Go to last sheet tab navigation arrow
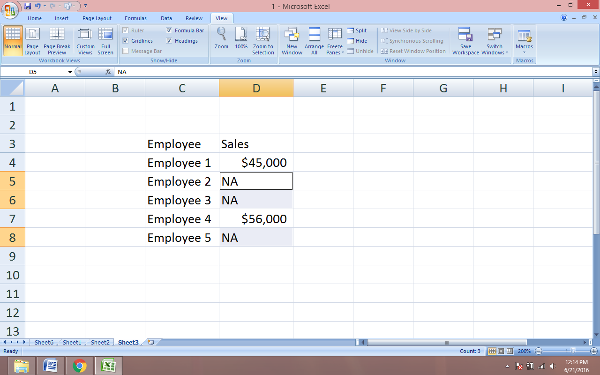The image size is (600, 375). tap(24, 342)
